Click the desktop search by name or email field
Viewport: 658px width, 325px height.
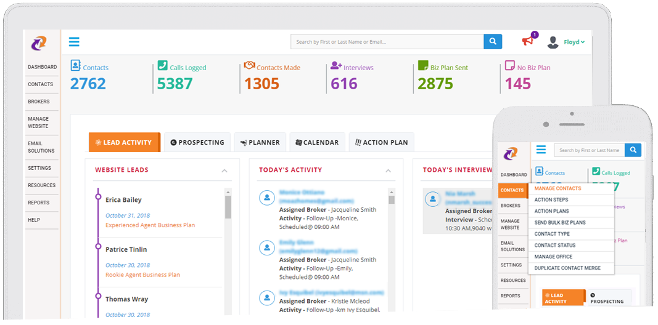point(387,42)
